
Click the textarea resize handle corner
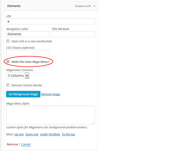pyautogui.click(x=93, y=123)
